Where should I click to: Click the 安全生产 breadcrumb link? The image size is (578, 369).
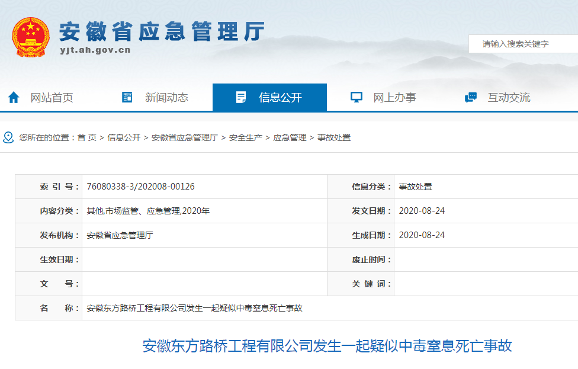246,137
